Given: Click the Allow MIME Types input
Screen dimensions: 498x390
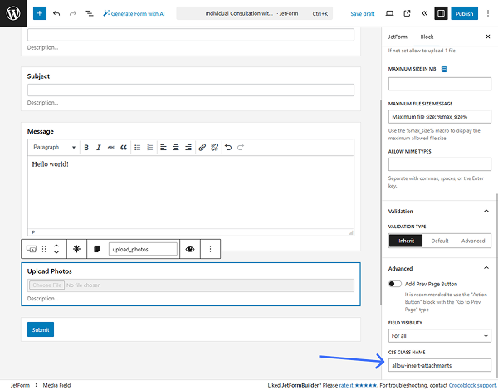Looking at the screenshot, I should pos(440,164).
